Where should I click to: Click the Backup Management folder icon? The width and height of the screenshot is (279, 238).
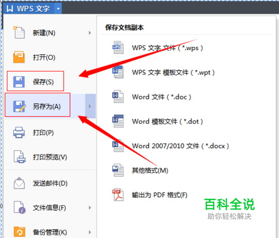tap(19, 232)
